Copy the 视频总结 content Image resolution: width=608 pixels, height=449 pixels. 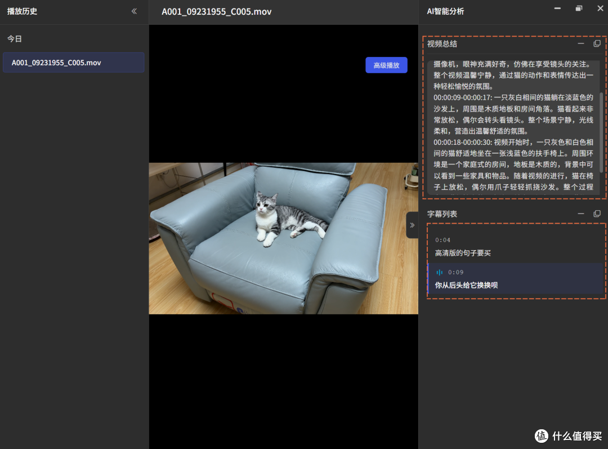click(597, 43)
